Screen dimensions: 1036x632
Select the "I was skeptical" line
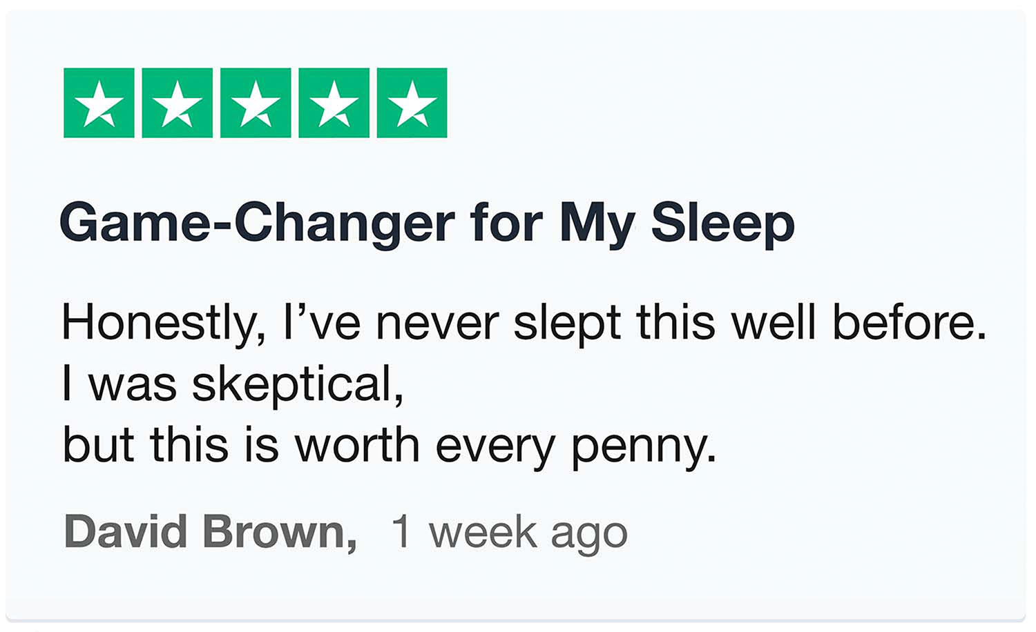pyautogui.click(x=233, y=384)
